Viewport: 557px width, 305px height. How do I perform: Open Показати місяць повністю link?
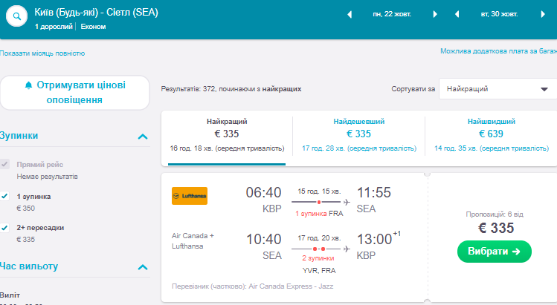[x=42, y=53]
